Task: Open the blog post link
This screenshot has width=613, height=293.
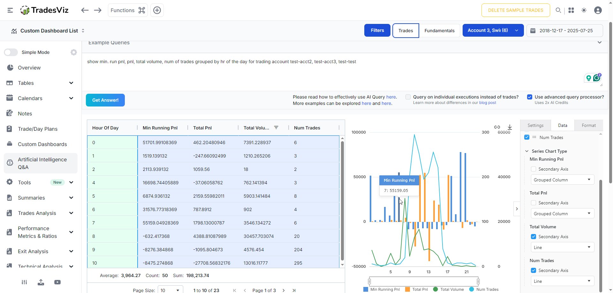Action: pyautogui.click(x=488, y=103)
